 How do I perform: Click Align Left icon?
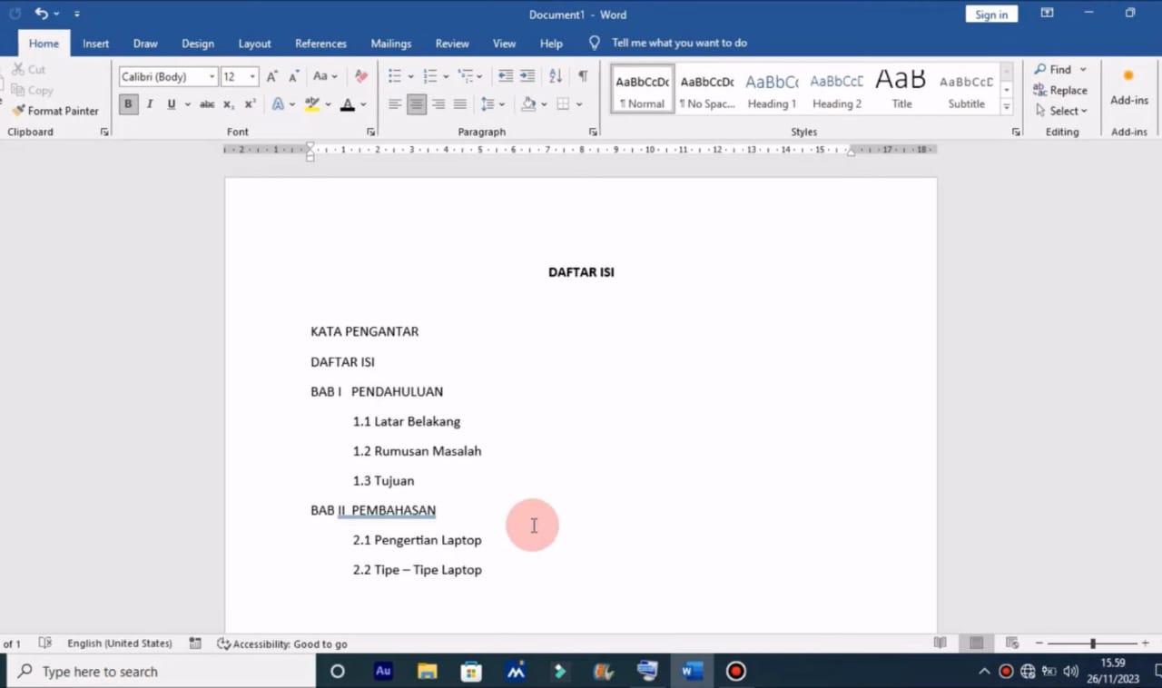click(x=395, y=104)
